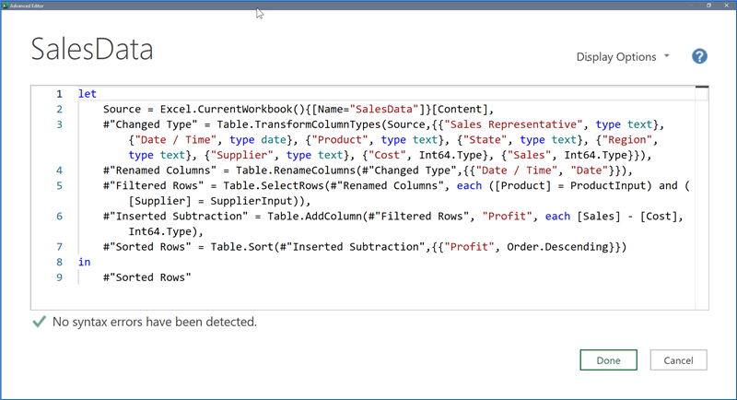The image size is (737, 400).
Task: Click the "in" keyword on line 8
Action: click(x=85, y=262)
